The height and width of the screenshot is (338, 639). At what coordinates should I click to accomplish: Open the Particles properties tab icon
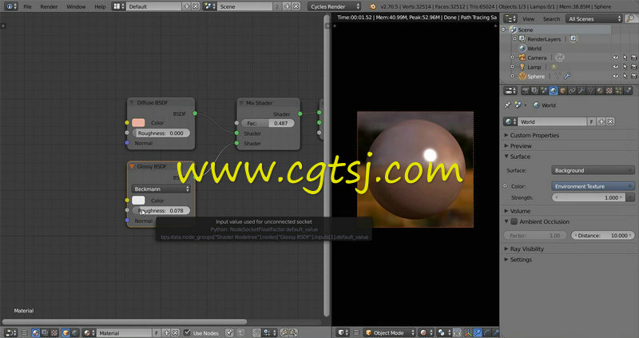coord(618,91)
